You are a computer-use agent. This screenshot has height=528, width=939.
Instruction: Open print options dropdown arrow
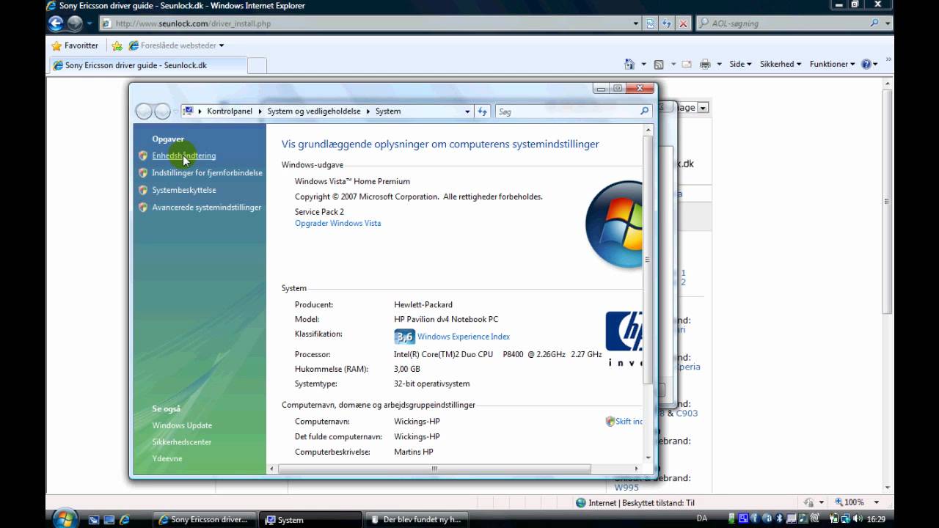click(x=719, y=65)
